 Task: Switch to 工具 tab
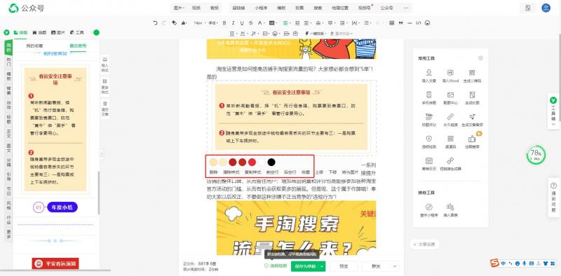[x=77, y=32]
